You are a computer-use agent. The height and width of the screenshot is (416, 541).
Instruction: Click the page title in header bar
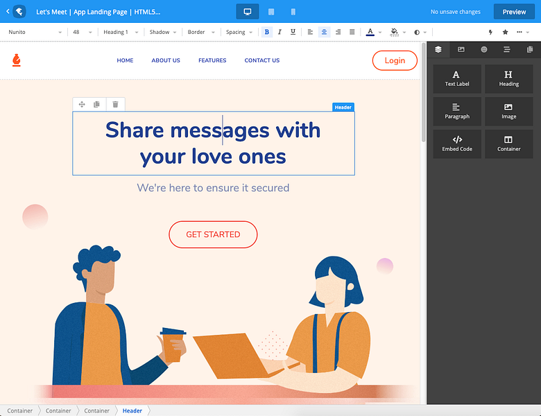click(98, 12)
